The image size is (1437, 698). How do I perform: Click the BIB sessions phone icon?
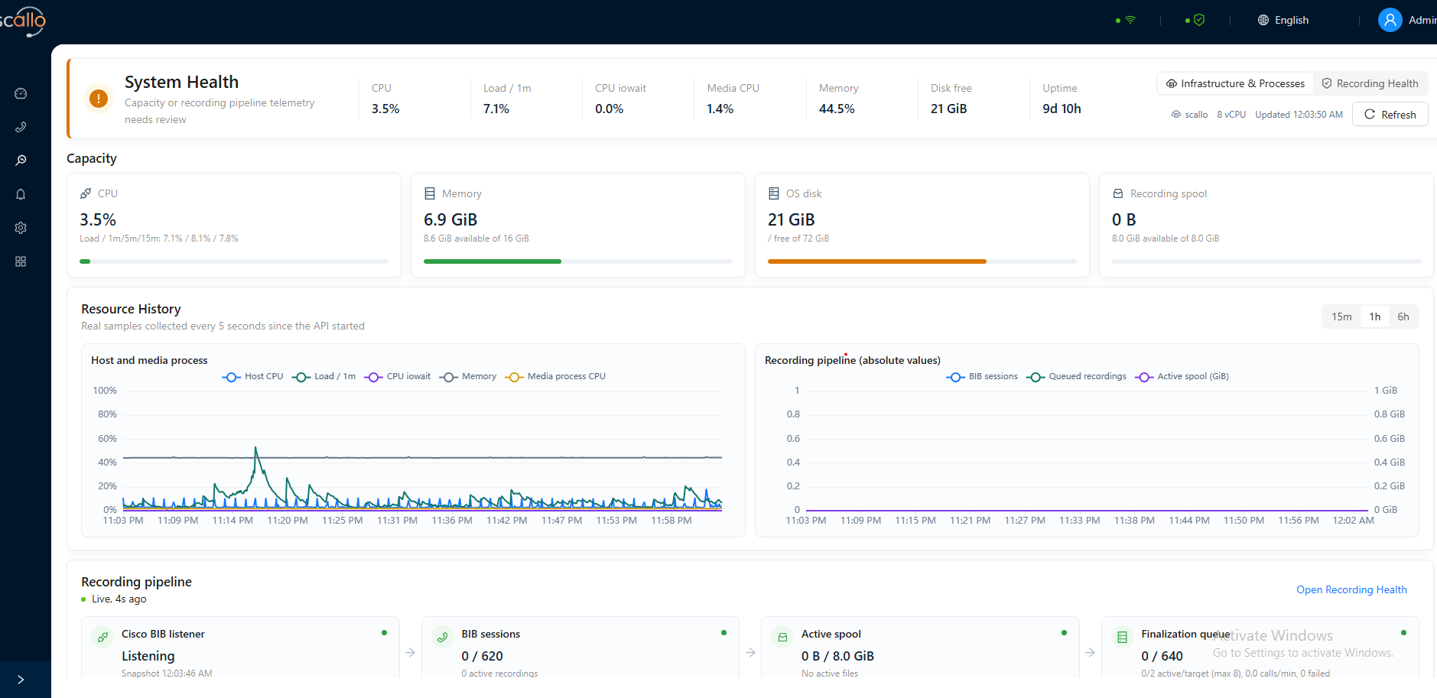(x=443, y=637)
